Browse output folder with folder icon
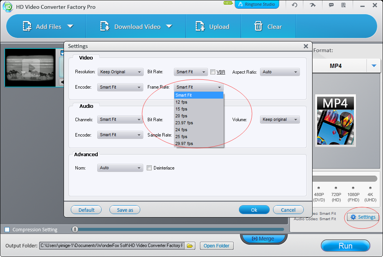 [190, 246]
